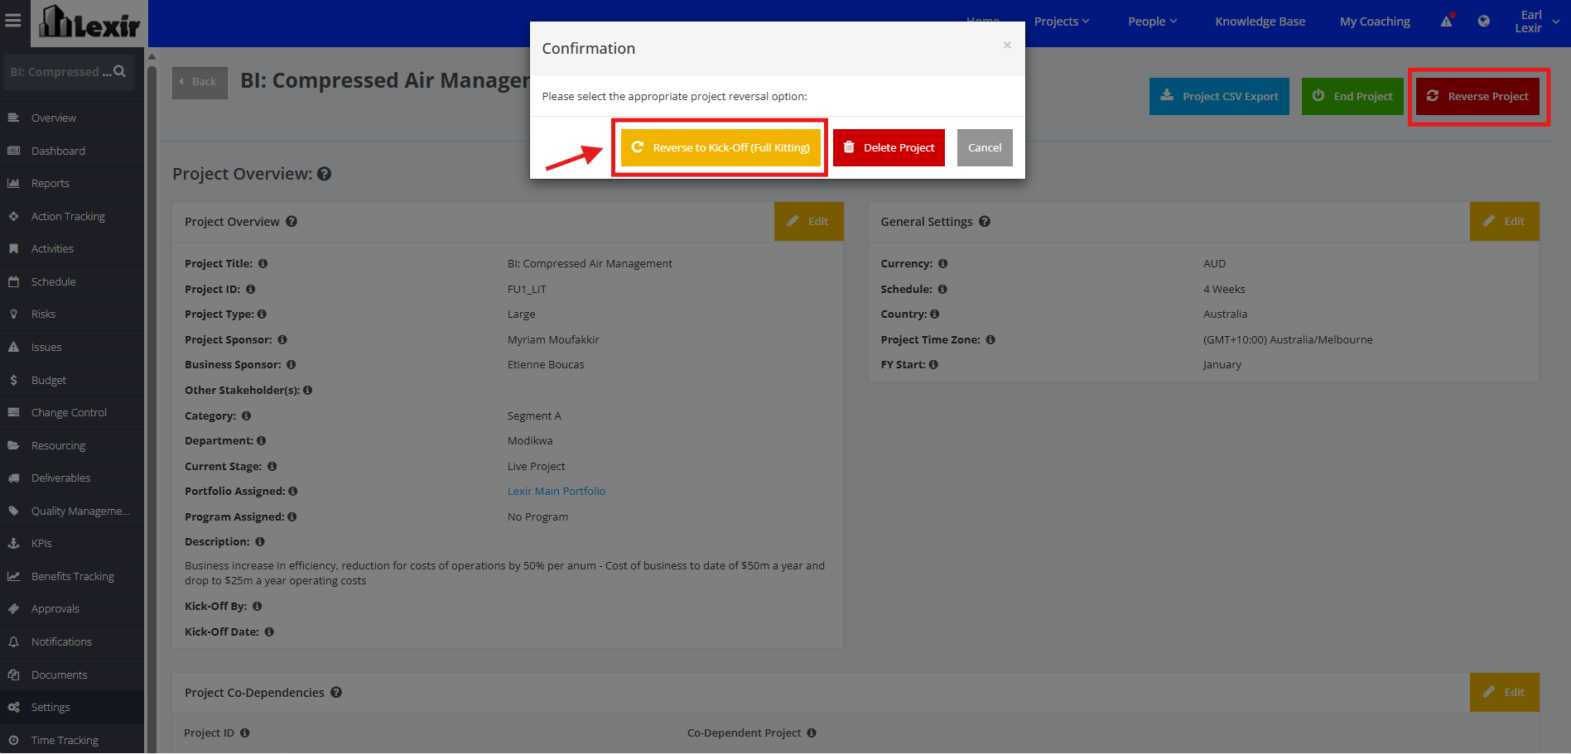Image resolution: width=1571 pixels, height=754 pixels.
Task: Click help icon beside Project Co-Dependencies
Action: (336, 693)
